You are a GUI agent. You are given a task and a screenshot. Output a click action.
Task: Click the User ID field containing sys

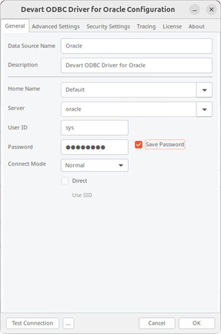click(x=95, y=127)
